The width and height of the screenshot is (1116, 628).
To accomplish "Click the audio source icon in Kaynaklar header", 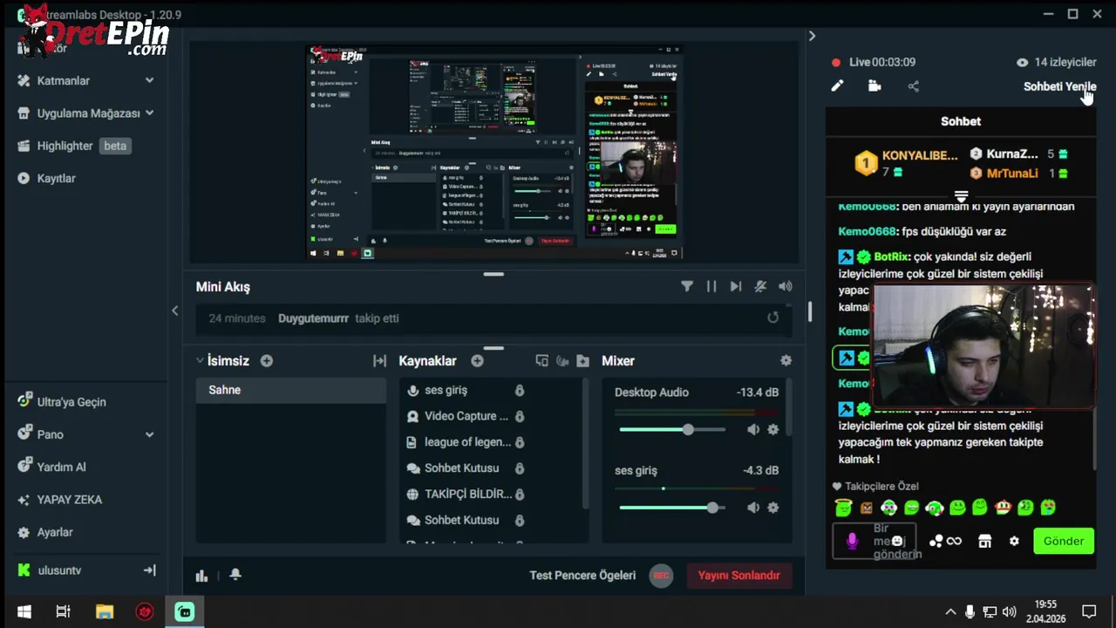I will 562,360.
